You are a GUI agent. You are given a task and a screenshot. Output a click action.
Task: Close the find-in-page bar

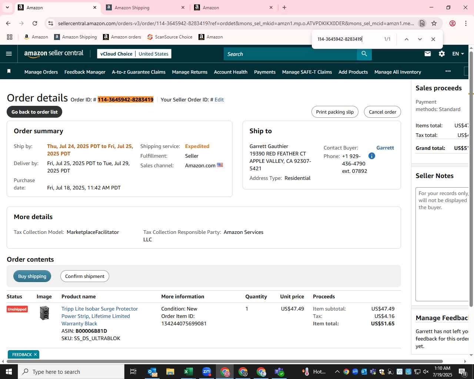[x=433, y=39]
